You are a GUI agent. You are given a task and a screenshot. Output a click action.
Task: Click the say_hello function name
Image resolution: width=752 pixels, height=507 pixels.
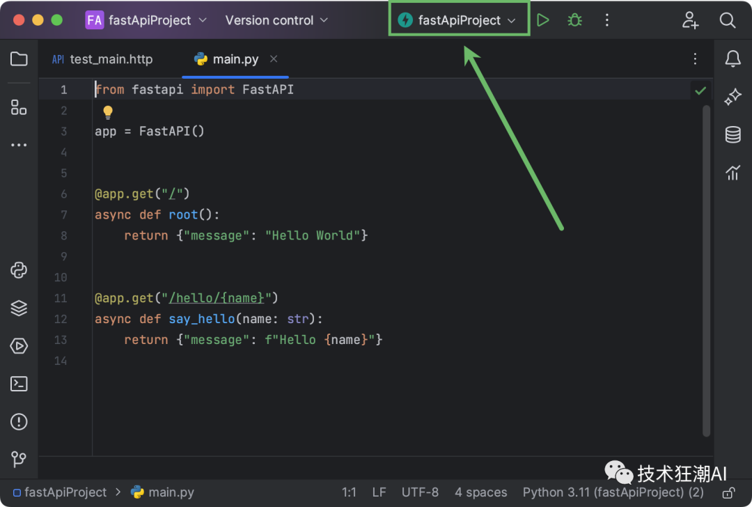201,319
